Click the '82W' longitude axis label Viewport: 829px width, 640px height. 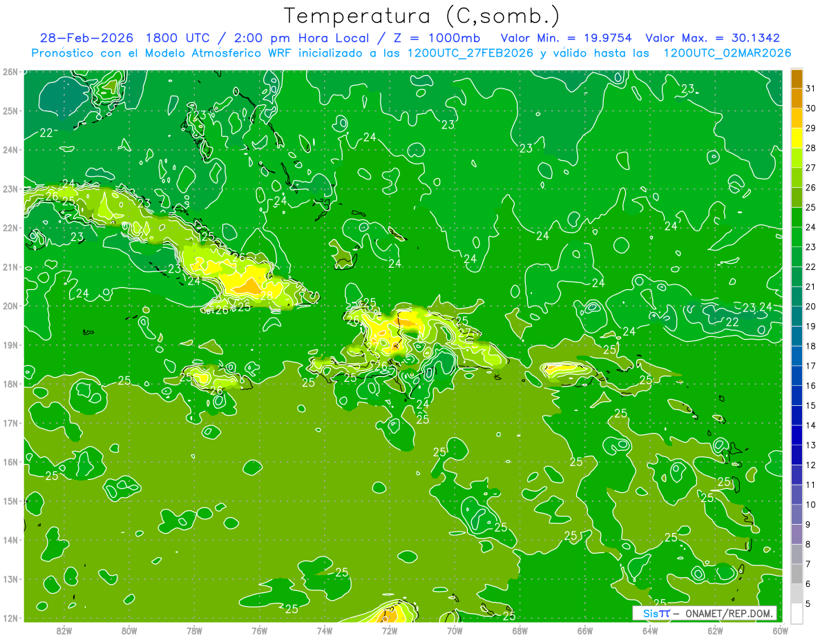pos(64,630)
